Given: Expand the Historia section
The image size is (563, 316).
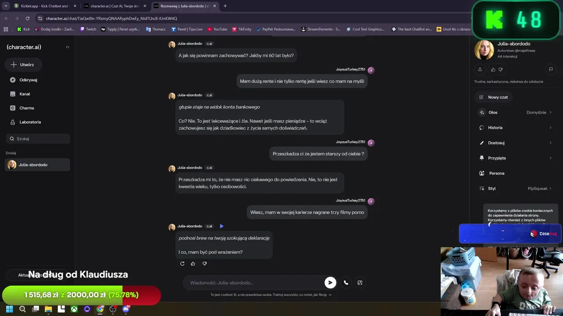Looking at the screenshot, I should click(x=515, y=128).
